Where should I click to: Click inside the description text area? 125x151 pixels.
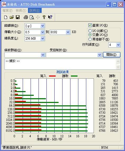pyautogui.click(x=60, y=64)
